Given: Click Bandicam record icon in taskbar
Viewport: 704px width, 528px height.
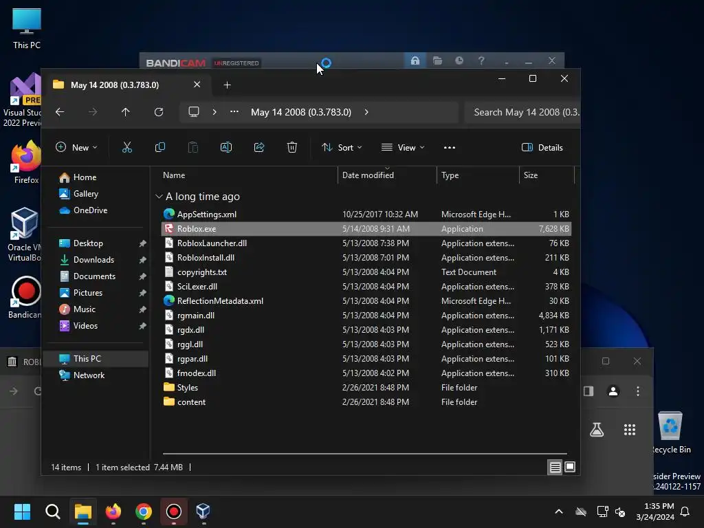Looking at the screenshot, I should (x=174, y=511).
